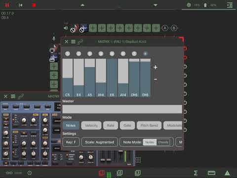This screenshot has width=237, height=178.
Task: Set the C5 step bar level
Action: pos(68,78)
